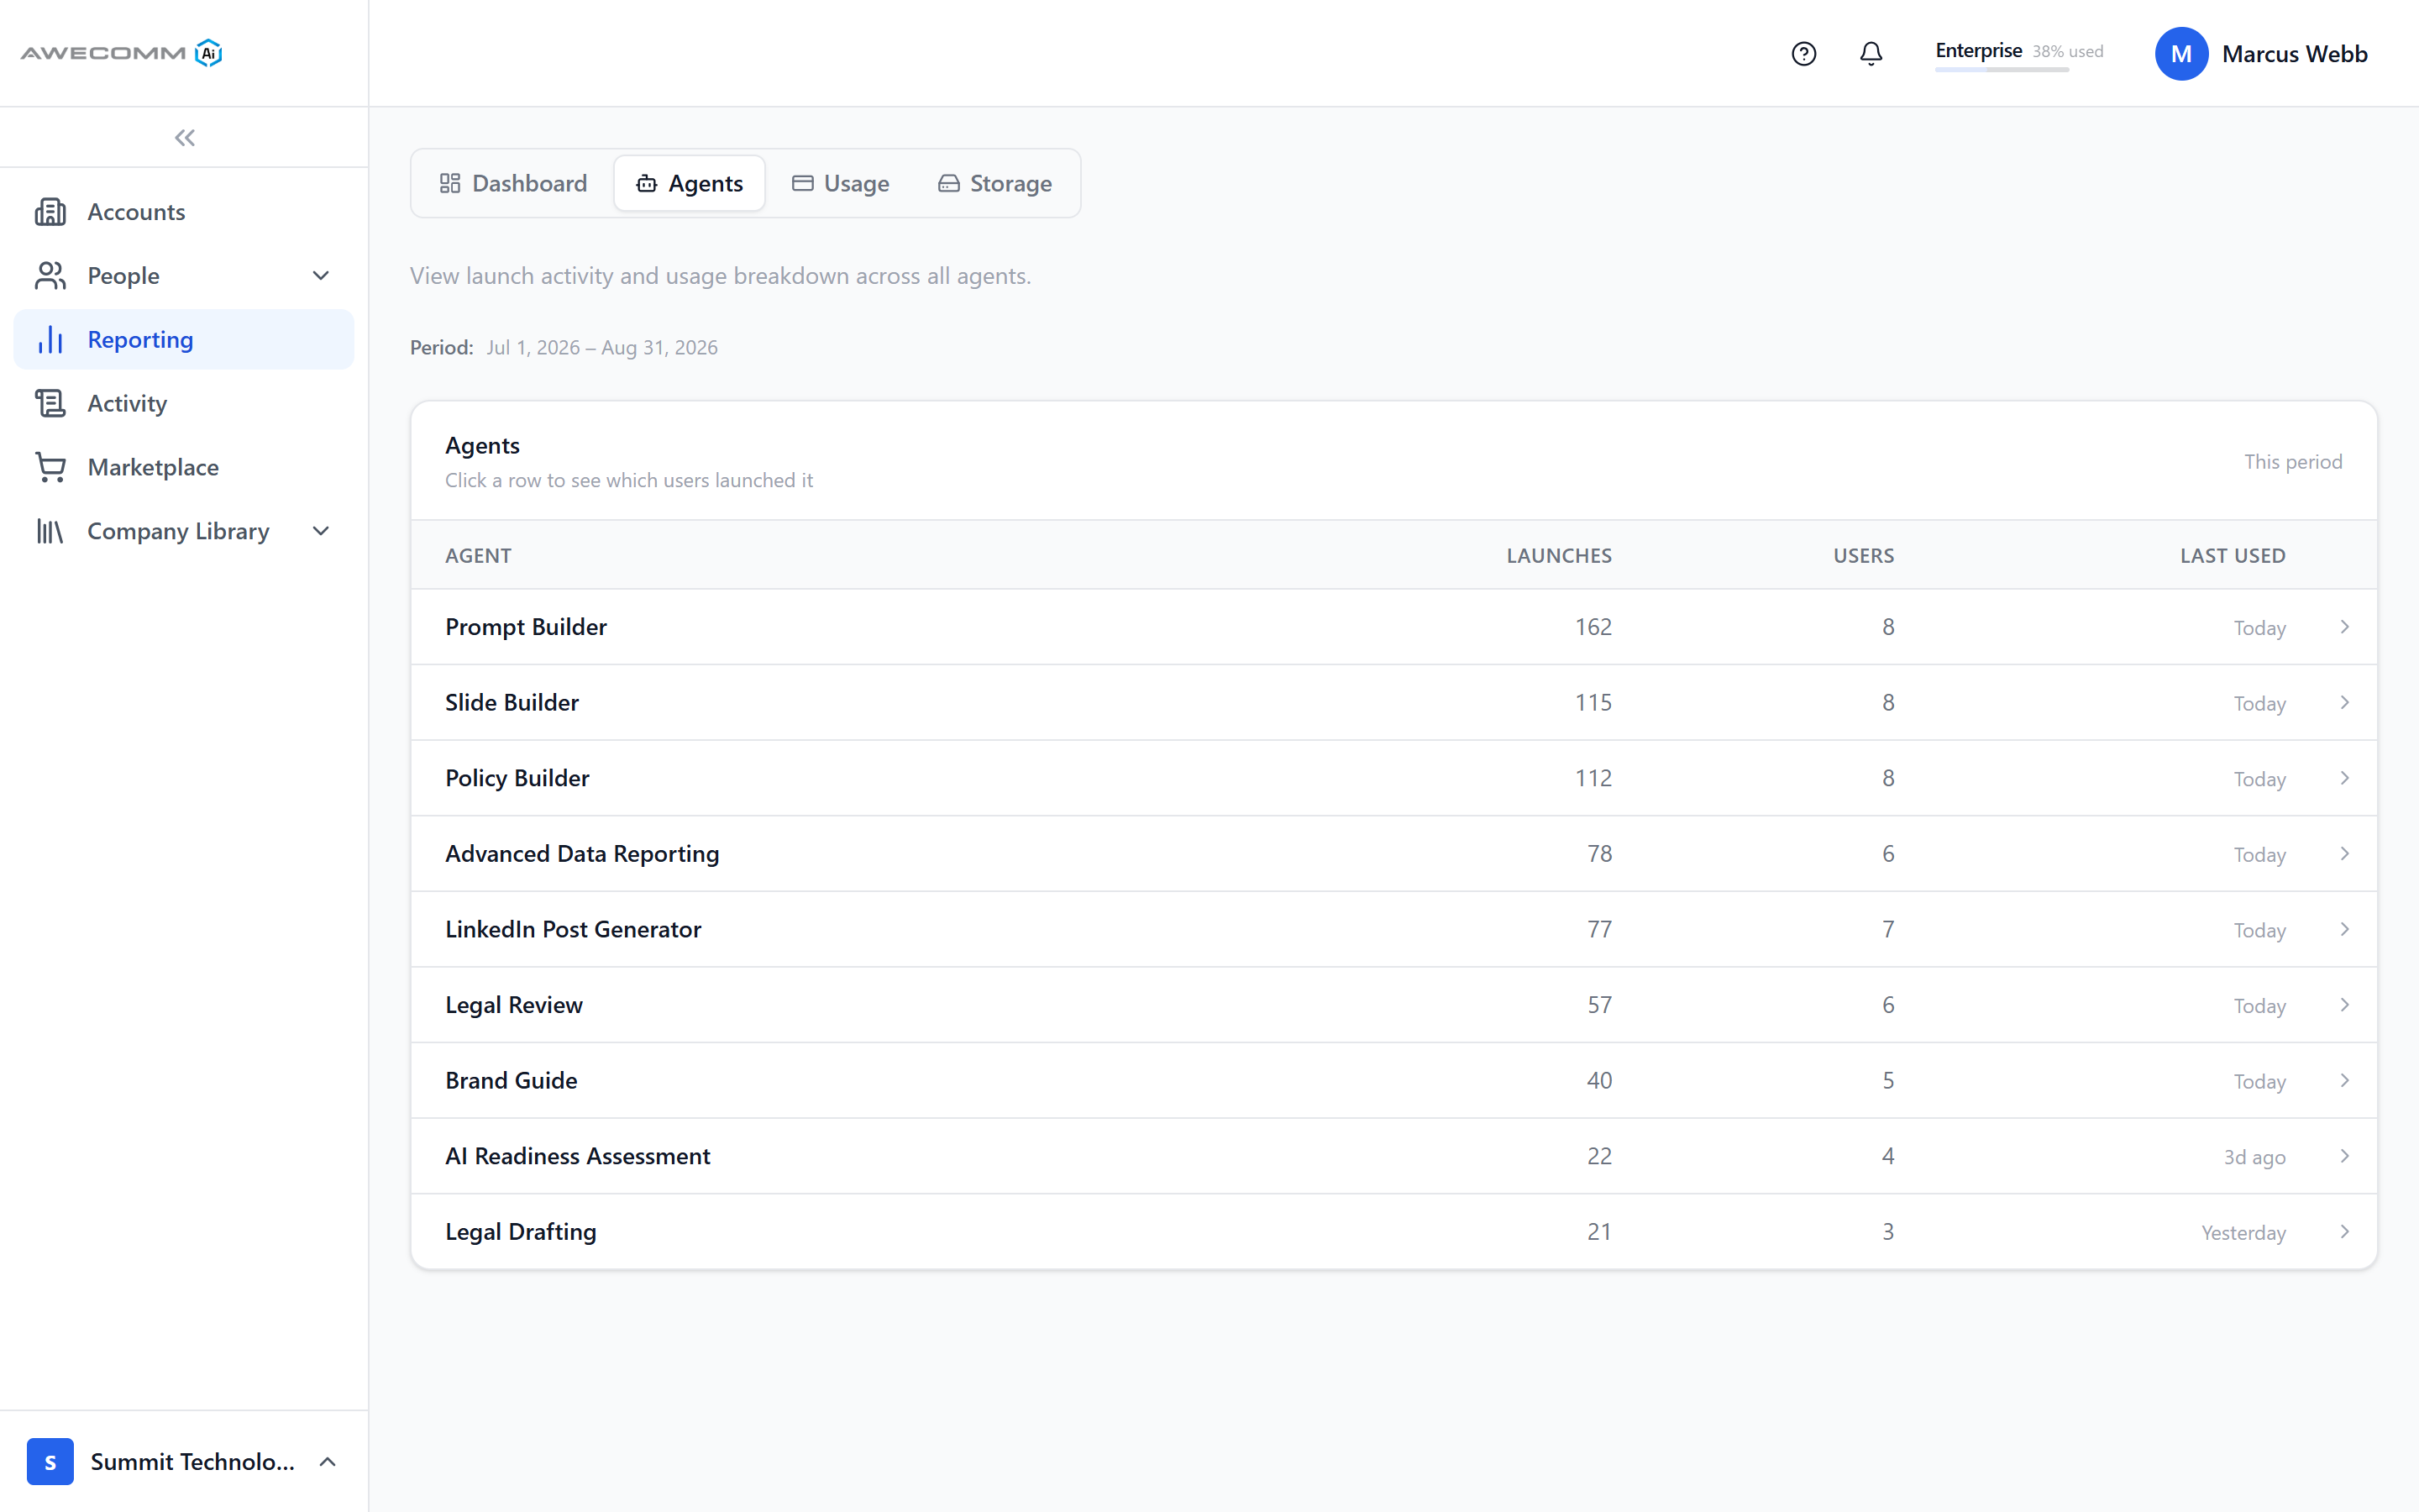Image resolution: width=2419 pixels, height=1512 pixels.
Task: Switch to the Storage tab
Action: [x=994, y=183]
